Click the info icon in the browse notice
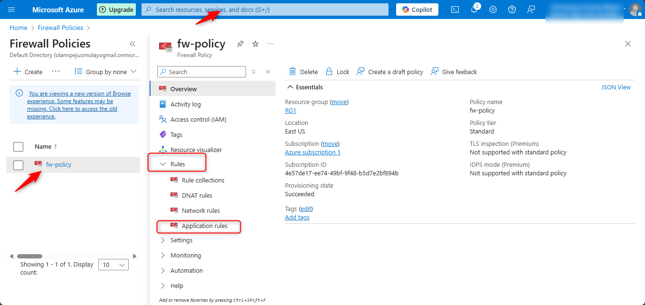 [x=19, y=94]
